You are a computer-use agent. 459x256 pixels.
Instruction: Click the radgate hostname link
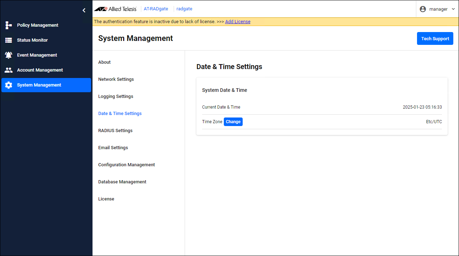point(184,9)
